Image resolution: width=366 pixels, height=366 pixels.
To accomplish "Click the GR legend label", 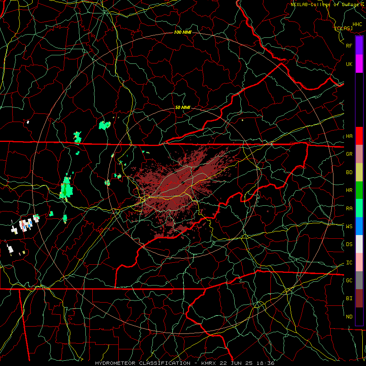I will 349,154.
